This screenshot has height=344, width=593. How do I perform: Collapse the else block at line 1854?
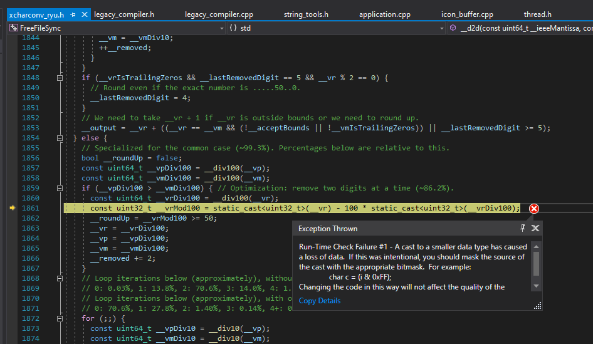click(x=60, y=138)
